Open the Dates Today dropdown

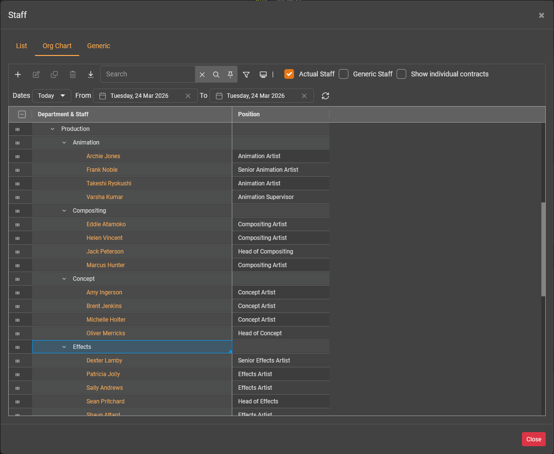(x=52, y=96)
